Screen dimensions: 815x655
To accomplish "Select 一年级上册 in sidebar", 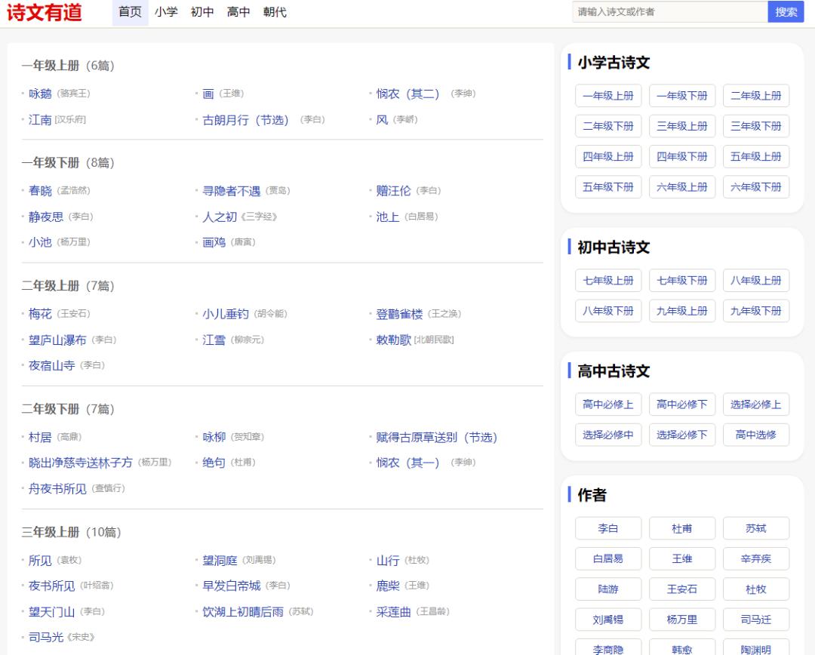I will 608,96.
